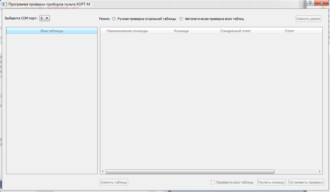The image size is (330, 192).
Task: Select the Ручная проверка отдельной таблицы radio button
Action: (114, 19)
